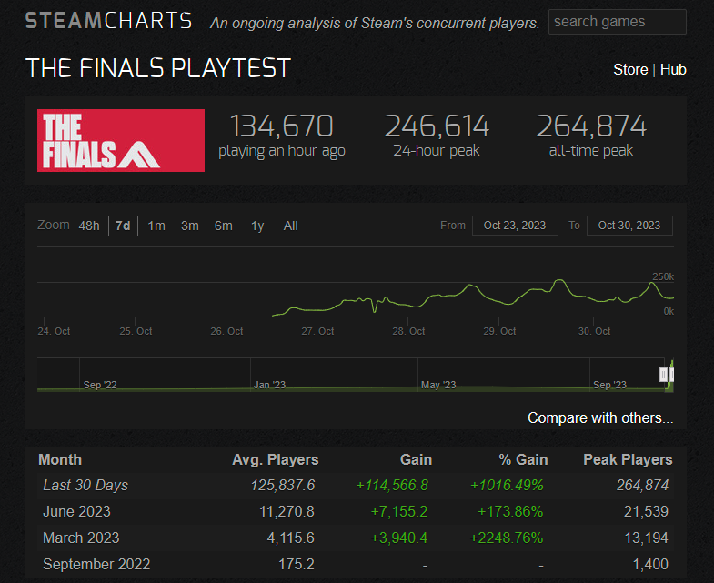Set chart zoom to 1m
Image resolution: width=714 pixels, height=583 pixels.
coord(156,226)
